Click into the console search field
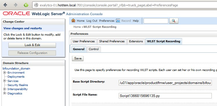 [156, 21]
